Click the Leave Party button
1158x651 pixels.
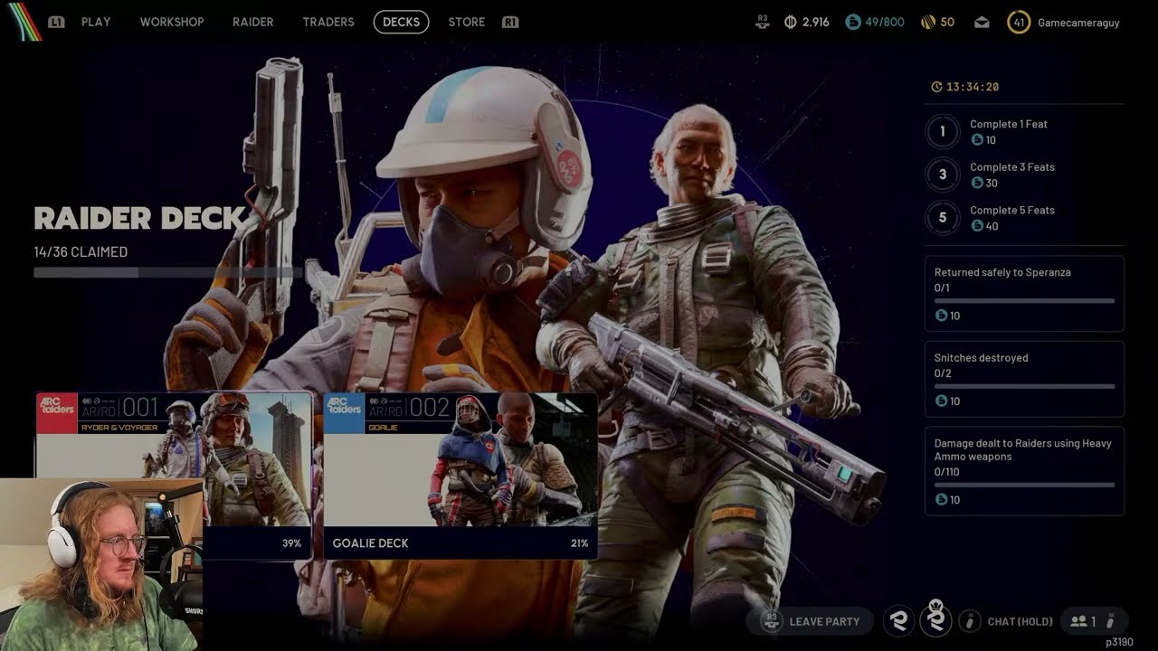click(811, 621)
